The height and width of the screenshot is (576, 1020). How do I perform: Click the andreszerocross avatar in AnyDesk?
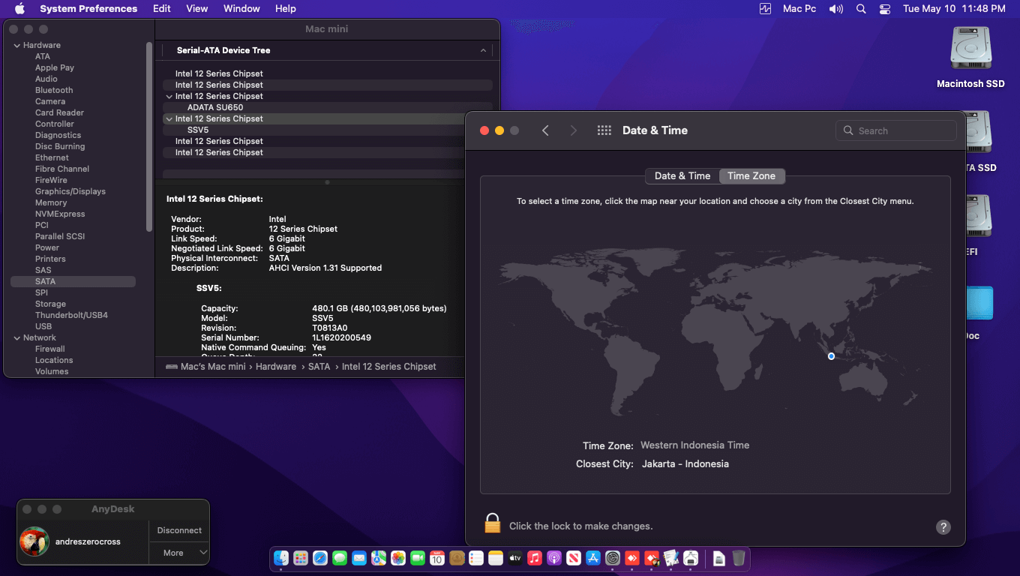click(34, 541)
